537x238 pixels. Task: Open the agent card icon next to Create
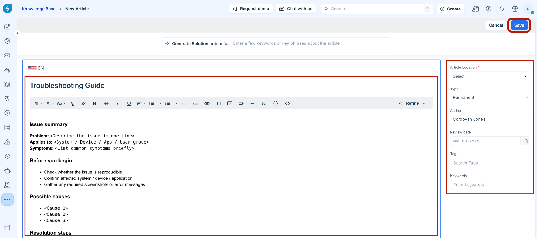coord(475,9)
